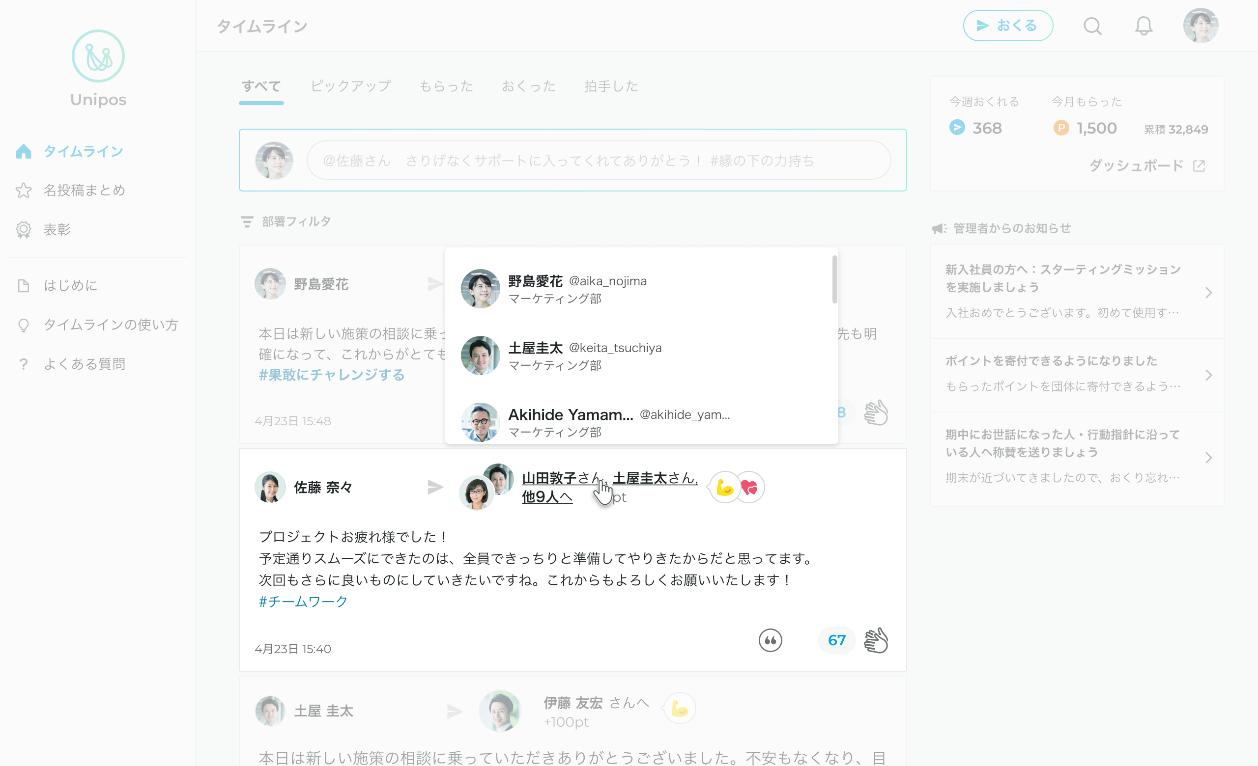1258x766 pixels.
Task: Click the quote icon on 佐藤奈々's post
Action: (x=771, y=641)
